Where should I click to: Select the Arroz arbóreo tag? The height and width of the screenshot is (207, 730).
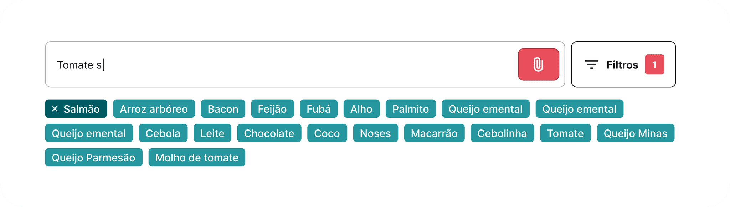(154, 109)
